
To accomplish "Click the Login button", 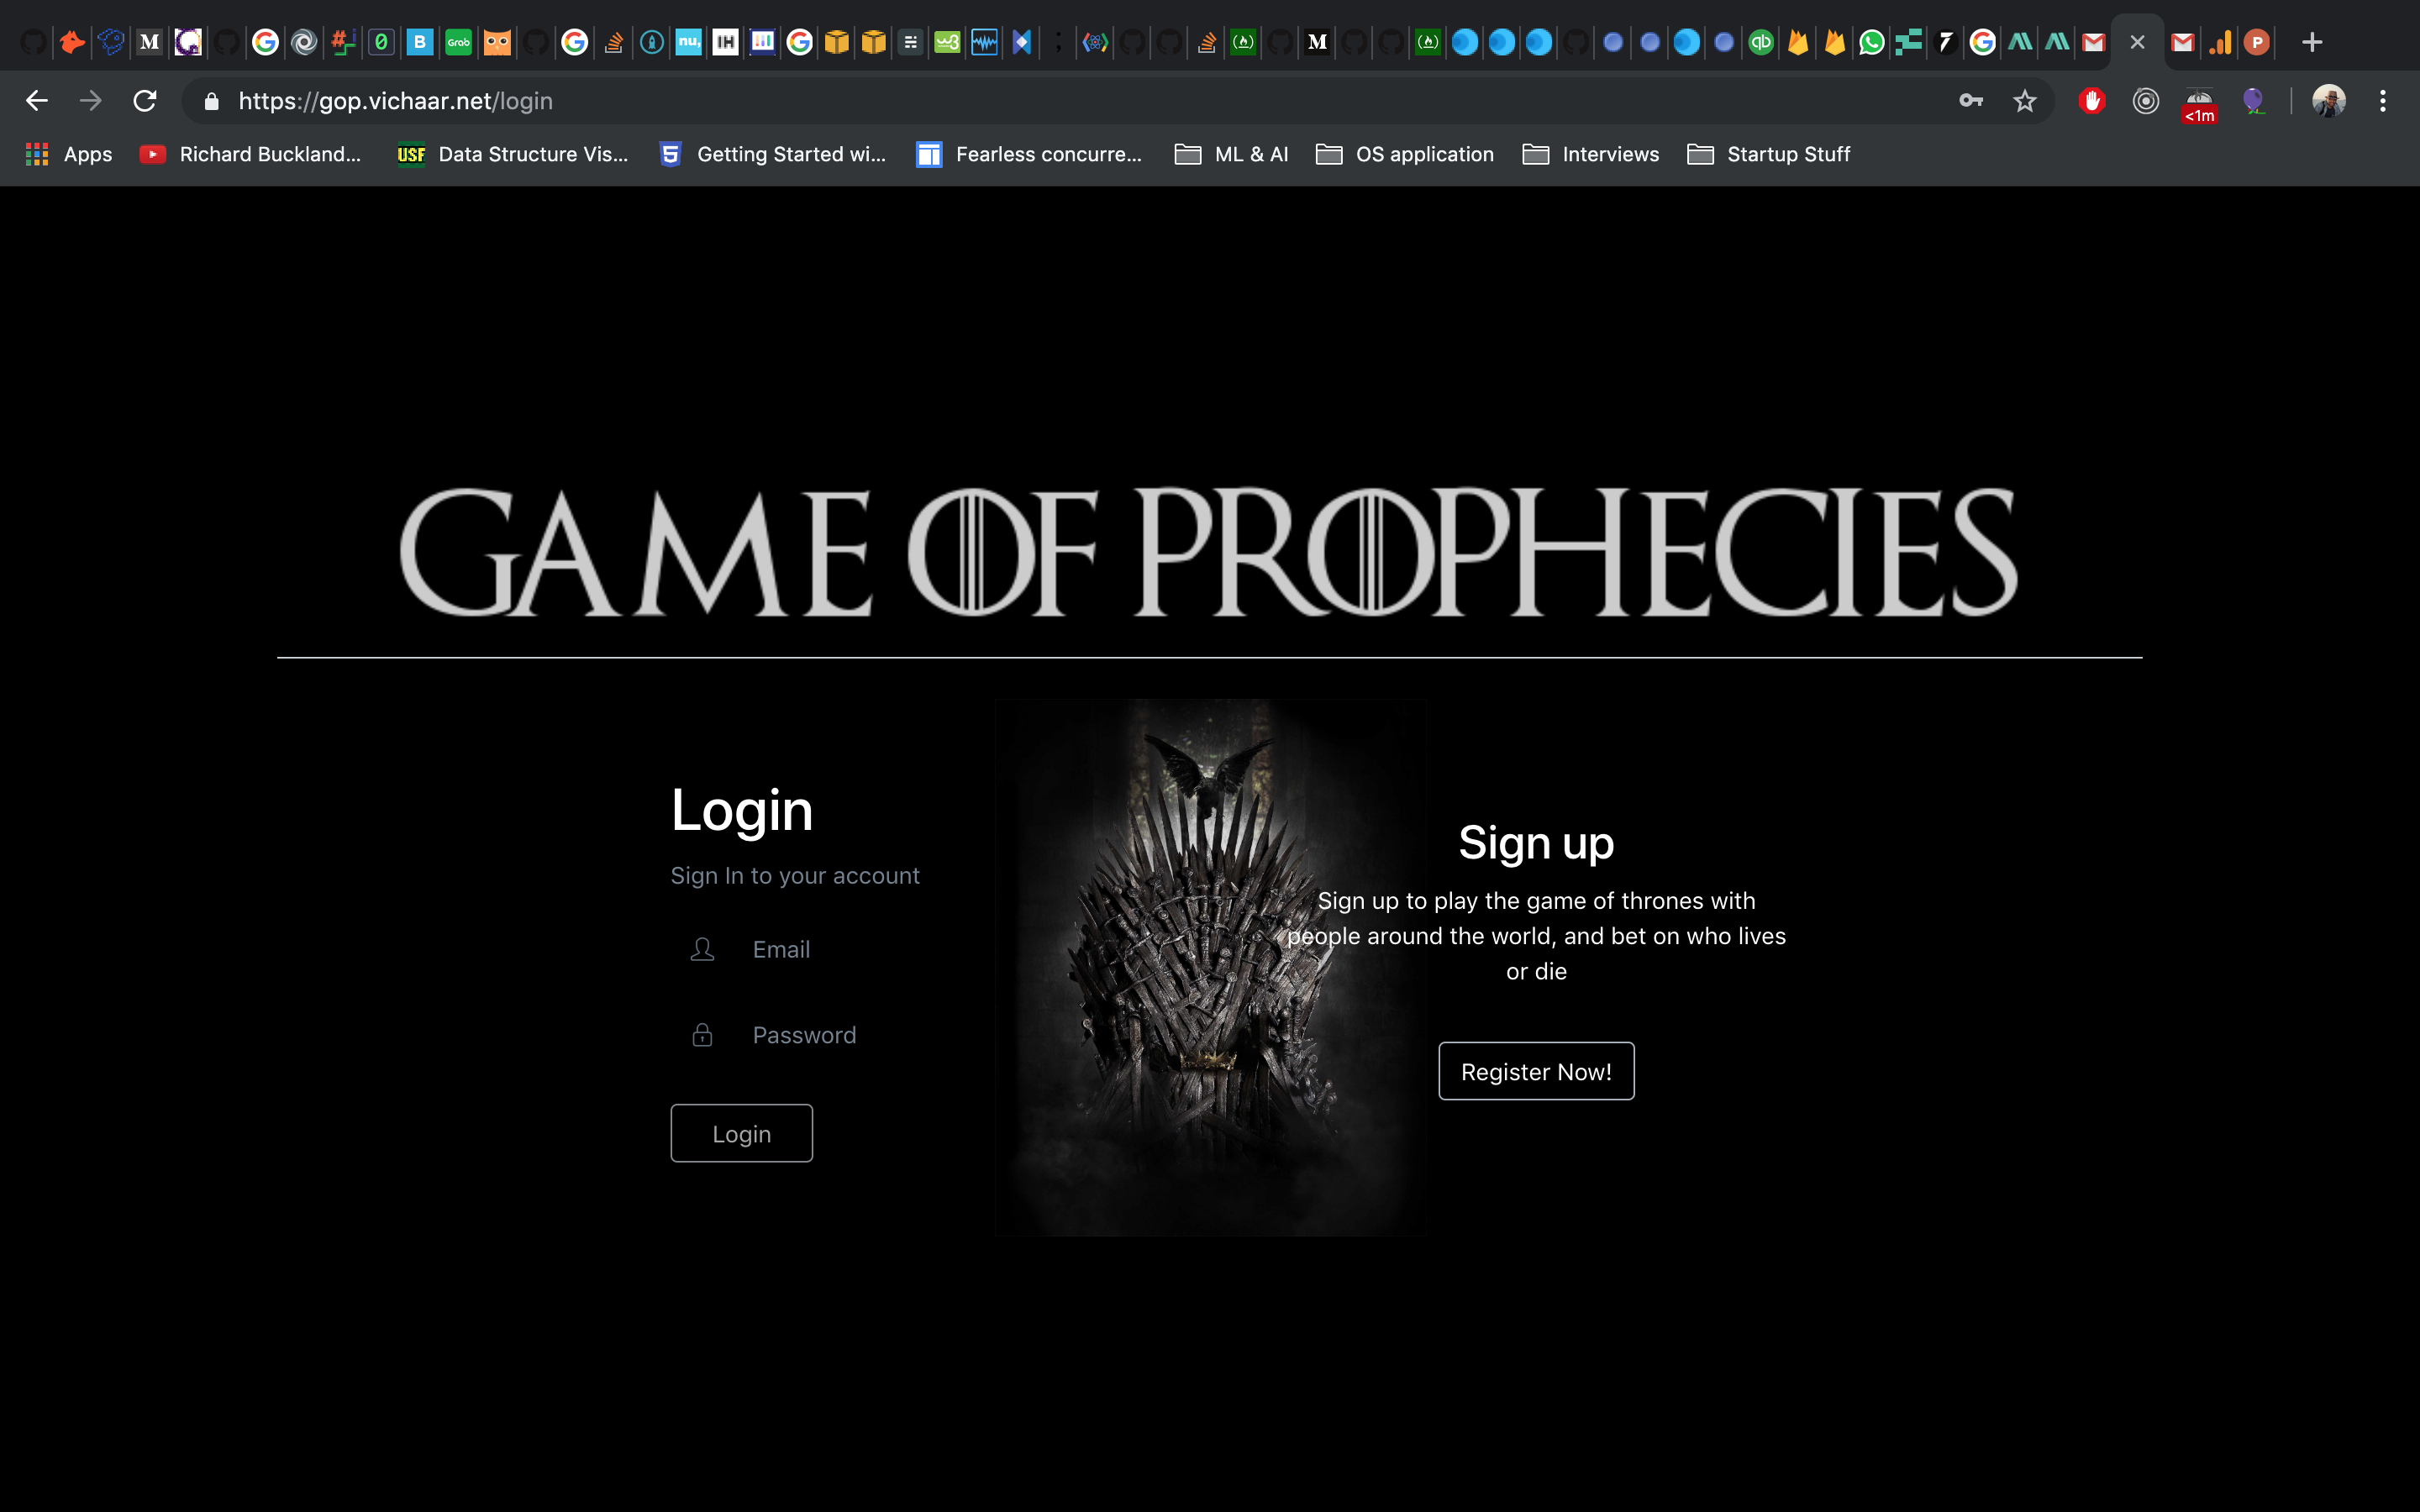I will 741,1133.
